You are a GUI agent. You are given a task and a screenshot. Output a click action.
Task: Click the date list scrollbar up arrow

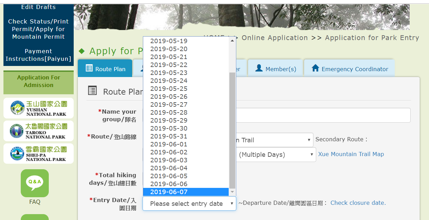coord(232,40)
